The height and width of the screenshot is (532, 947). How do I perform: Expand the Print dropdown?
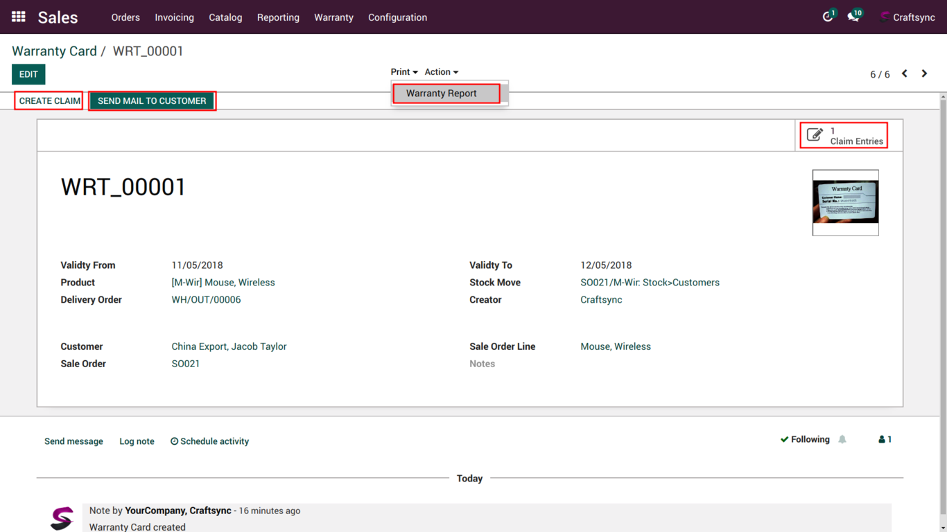403,72
